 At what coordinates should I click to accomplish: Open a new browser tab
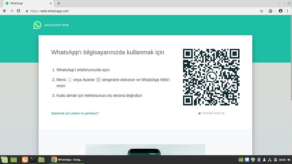pyautogui.click(x=59, y=3)
